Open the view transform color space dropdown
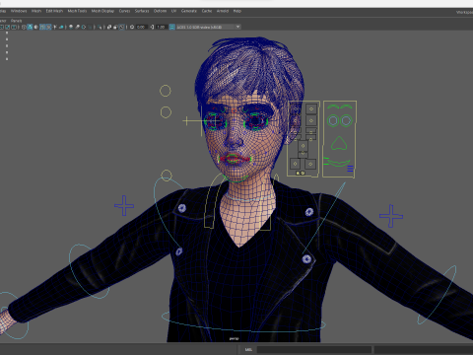473x355 pixels. point(209,27)
